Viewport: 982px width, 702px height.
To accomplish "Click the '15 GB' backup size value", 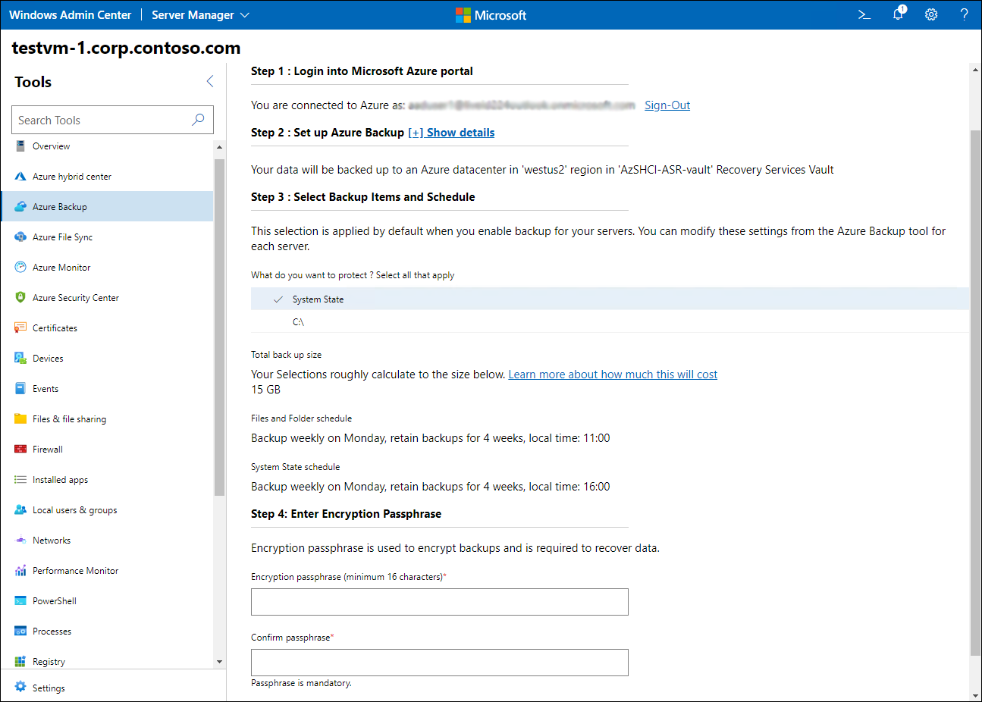I will click(x=265, y=390).
